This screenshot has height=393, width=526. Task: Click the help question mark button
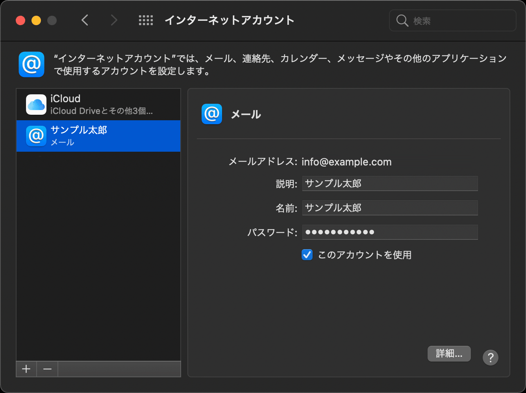[490, 358]
